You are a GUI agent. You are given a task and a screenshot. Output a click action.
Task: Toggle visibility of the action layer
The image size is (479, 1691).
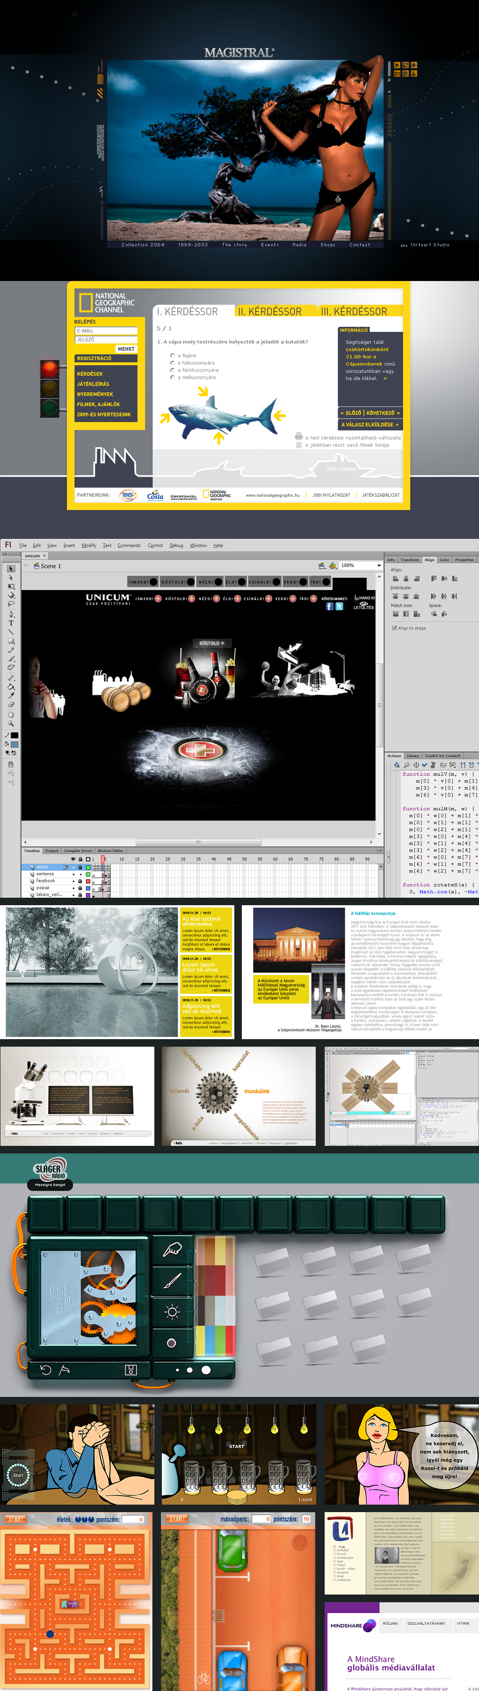tap(73, 867)
